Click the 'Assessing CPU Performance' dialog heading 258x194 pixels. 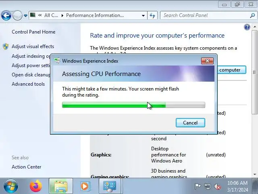click(101, 74)
